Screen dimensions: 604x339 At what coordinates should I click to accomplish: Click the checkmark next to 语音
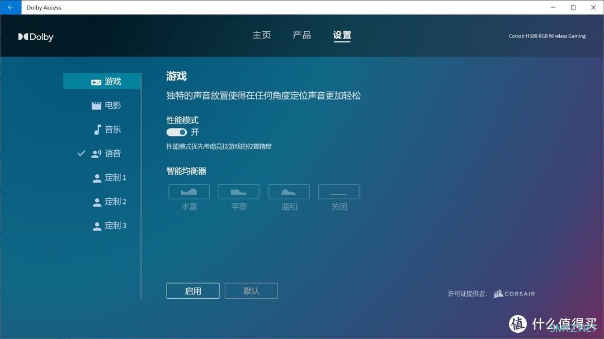81,153
